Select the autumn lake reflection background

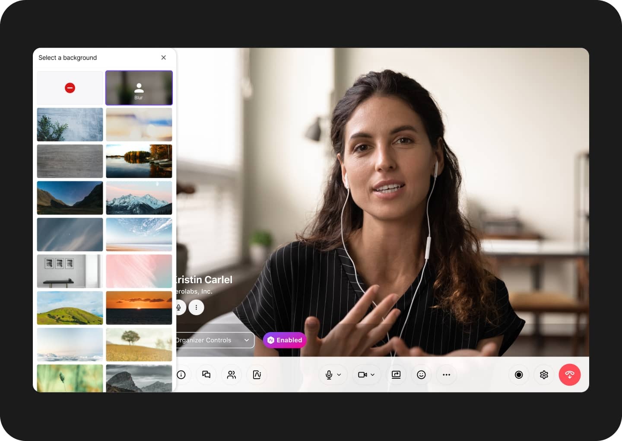pyautogui.click(x=139, y=161)
